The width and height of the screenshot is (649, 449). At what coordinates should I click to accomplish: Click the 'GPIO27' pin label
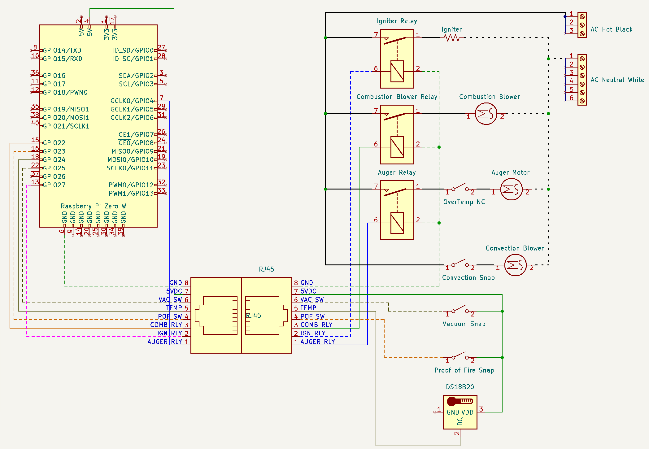(x=54, y=185)
